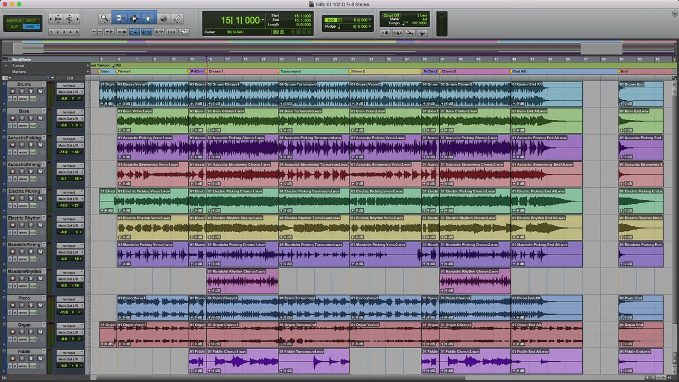Viewport: 679px width, 382px height.
Task: Mute the Drums track
Action: coord(40,92)
